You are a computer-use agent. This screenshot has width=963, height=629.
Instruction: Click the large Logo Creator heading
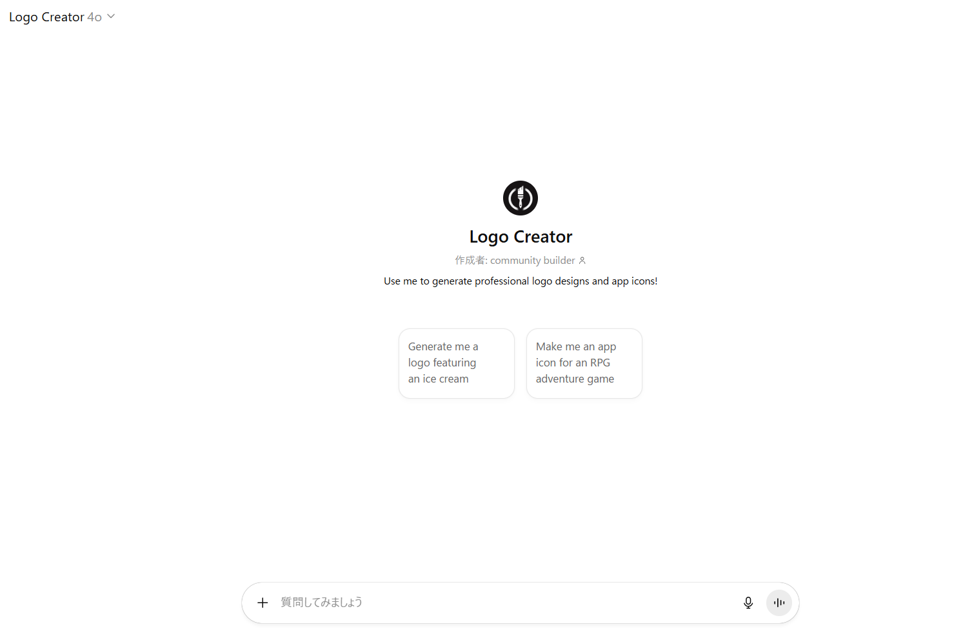pyautogui.click(x=521, y=237)
